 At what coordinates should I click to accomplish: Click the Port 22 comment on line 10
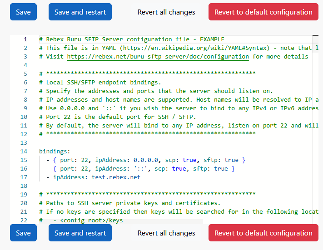118,117
